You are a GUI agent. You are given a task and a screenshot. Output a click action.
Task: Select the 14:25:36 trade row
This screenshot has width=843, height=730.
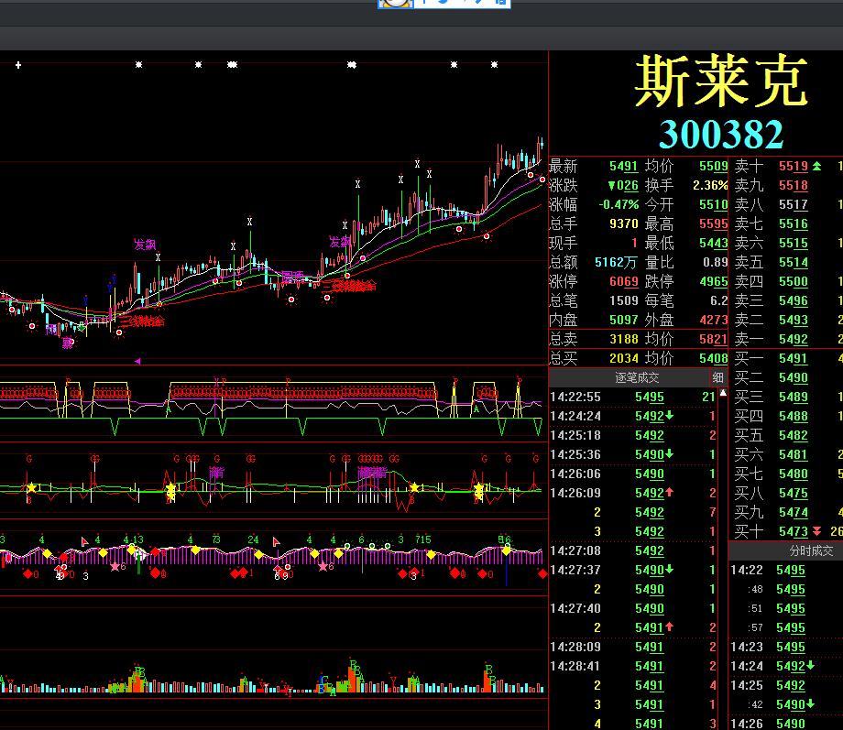tap(633, 454)
